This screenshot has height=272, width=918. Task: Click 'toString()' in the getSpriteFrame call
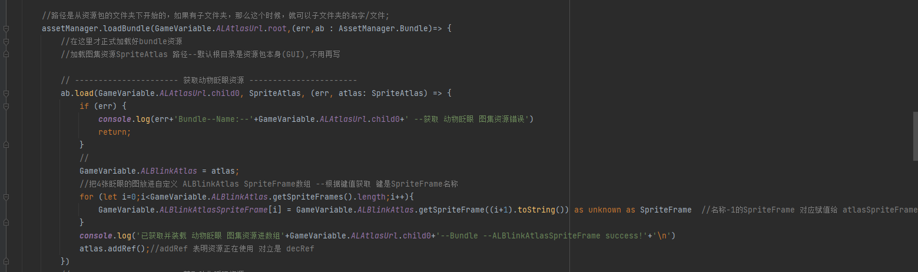pyautogui.click(x=542, y=210)
